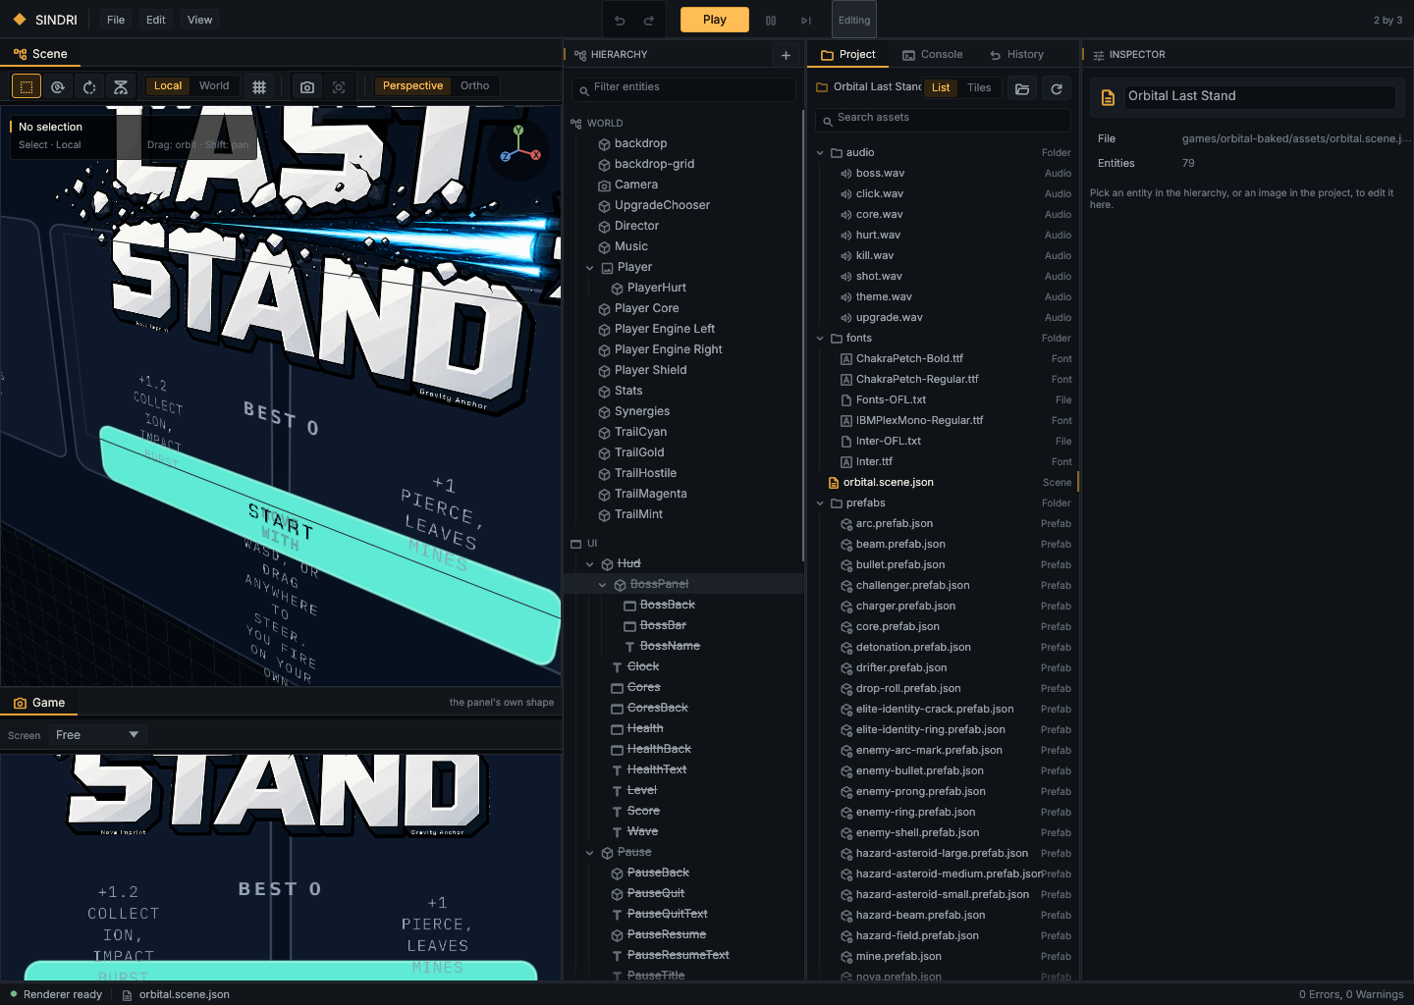Collapse the fonts folder
1414x1005 pixels.
tap(821, 339)
